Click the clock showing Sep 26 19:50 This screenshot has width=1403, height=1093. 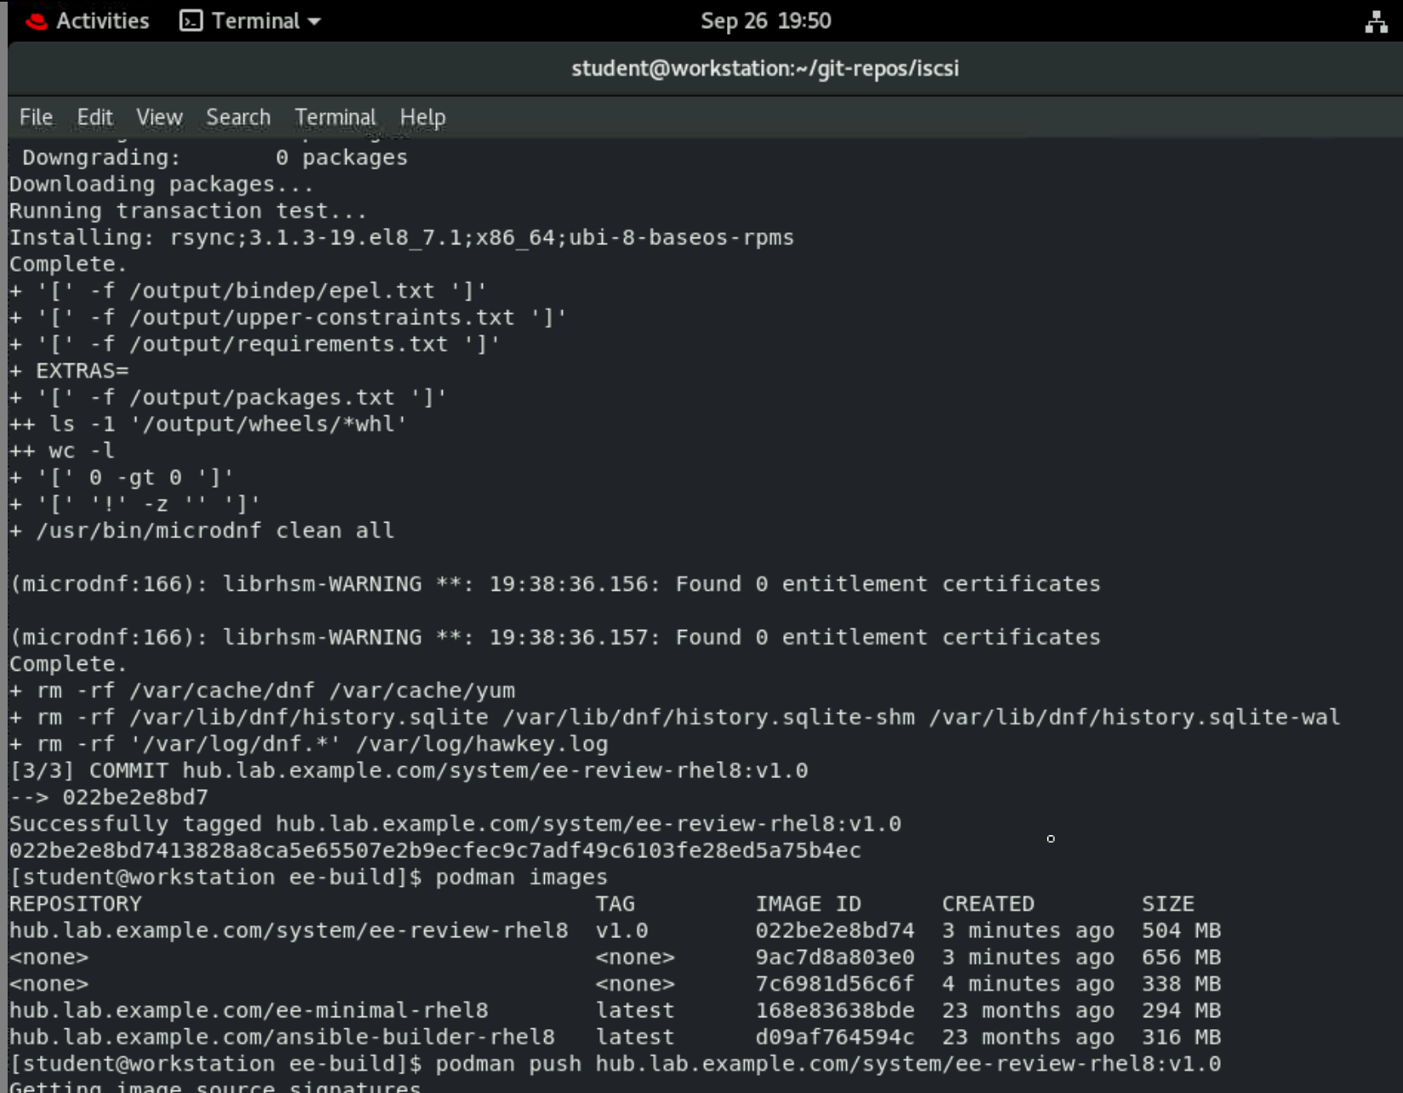pos(765,20)
